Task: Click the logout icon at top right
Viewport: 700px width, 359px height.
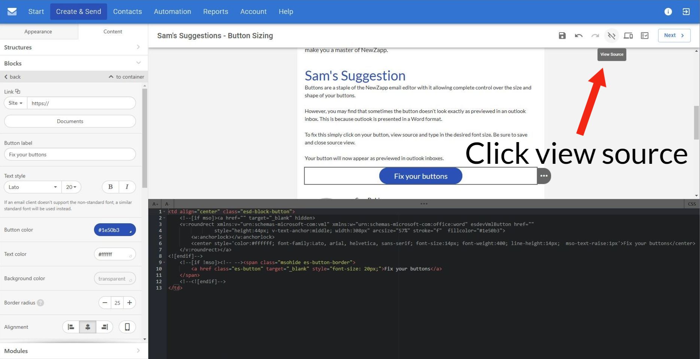Action: [686, 12]
